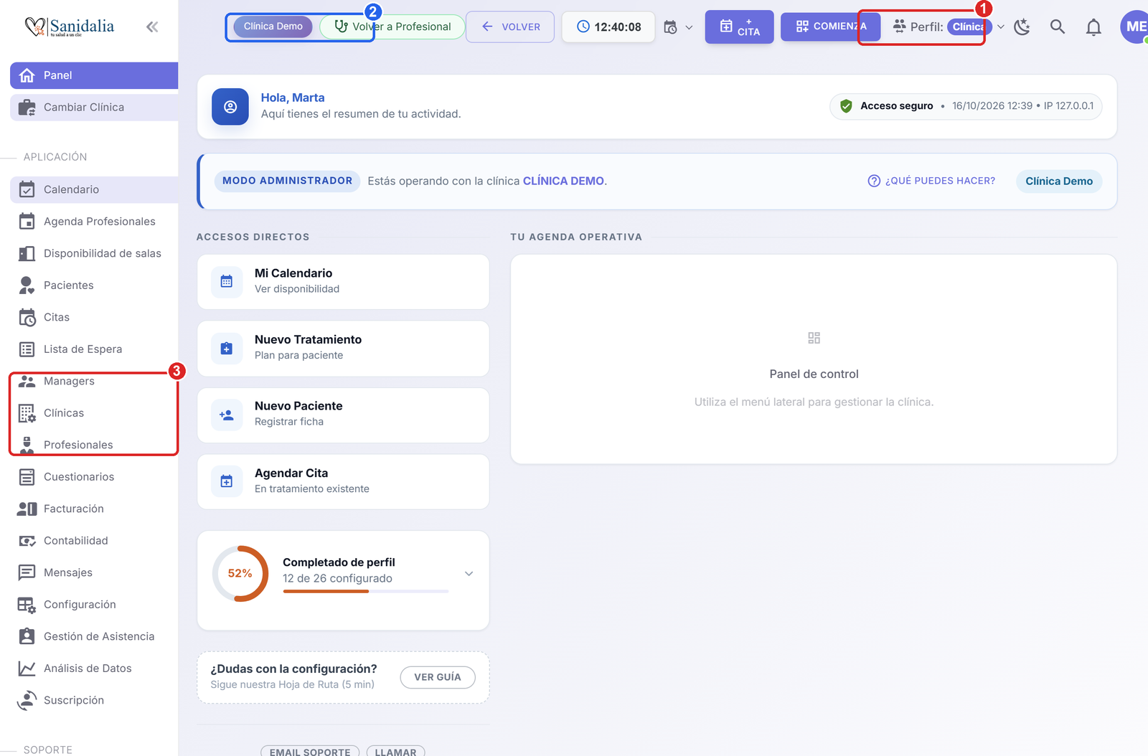The height and width of the screenshot is (756, 1148).
Task: Click the Cuestionarios sidebar icon
Action: [x=27, y=477]
